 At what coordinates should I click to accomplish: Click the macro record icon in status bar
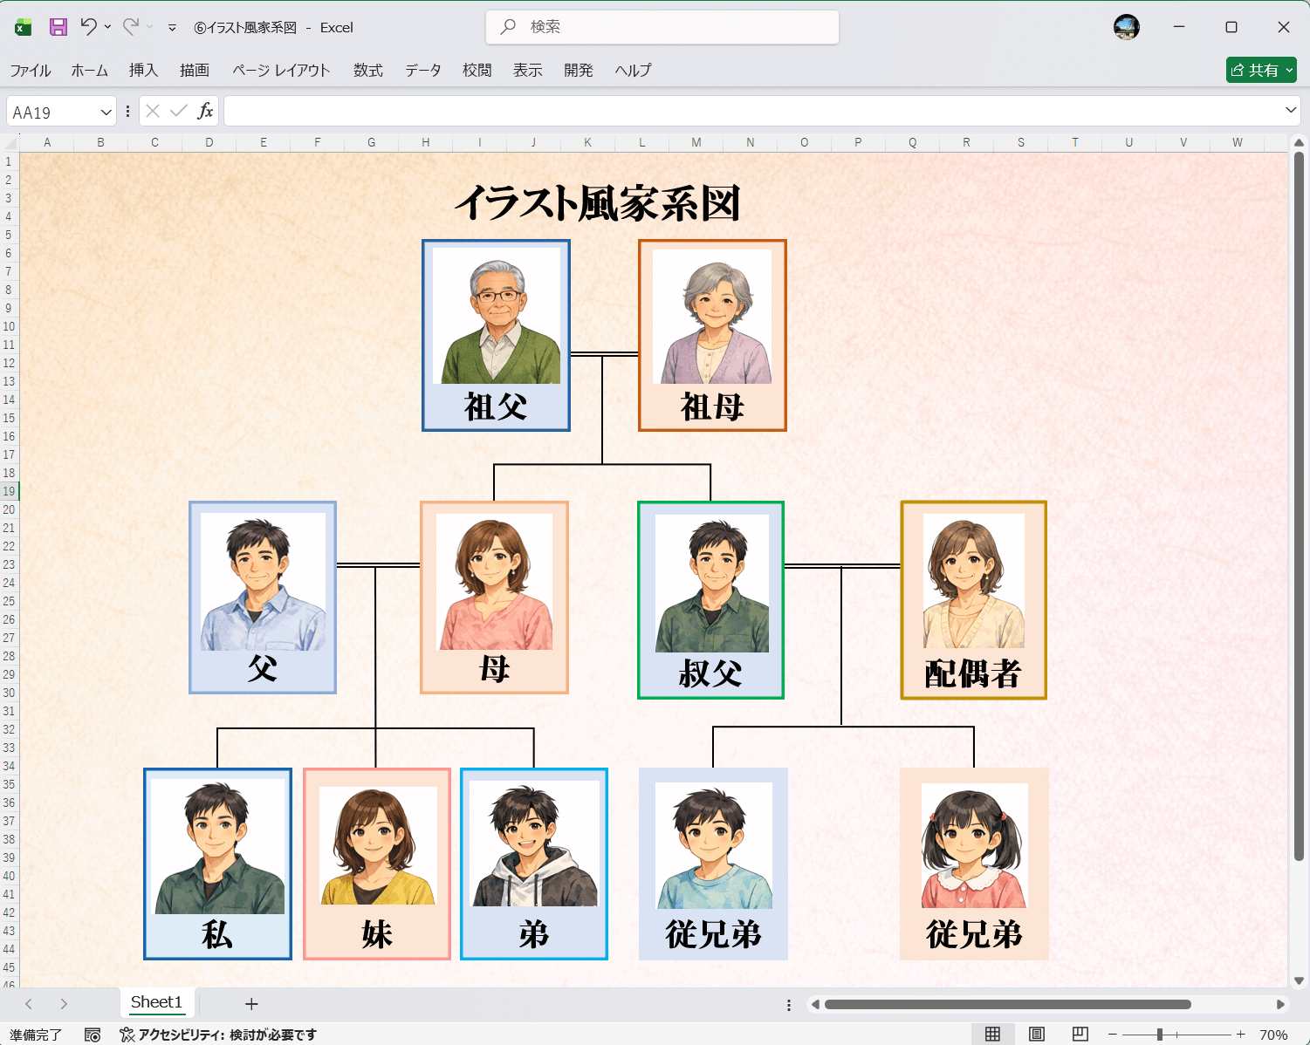91,1035
